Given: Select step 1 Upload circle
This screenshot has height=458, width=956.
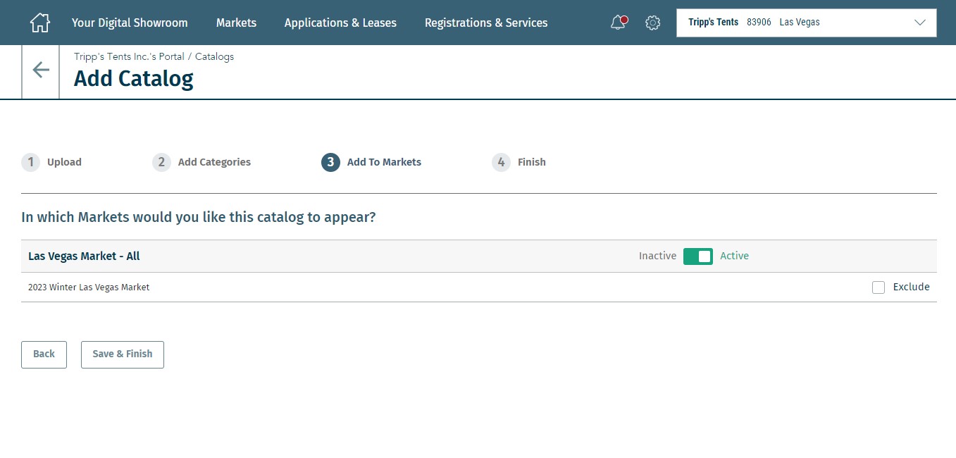Looking at the screenshot, I should [x=30, y=162].
